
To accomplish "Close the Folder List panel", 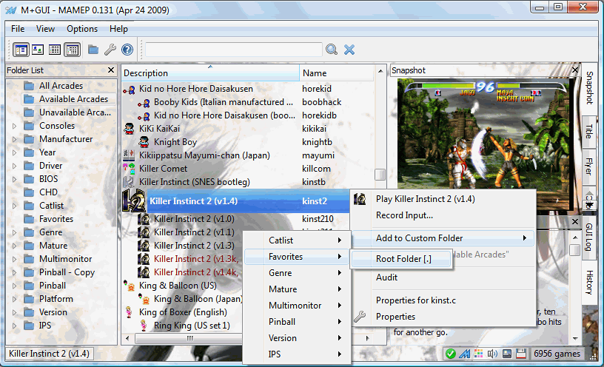I will pos(111,70).
